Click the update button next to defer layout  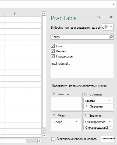107,139
